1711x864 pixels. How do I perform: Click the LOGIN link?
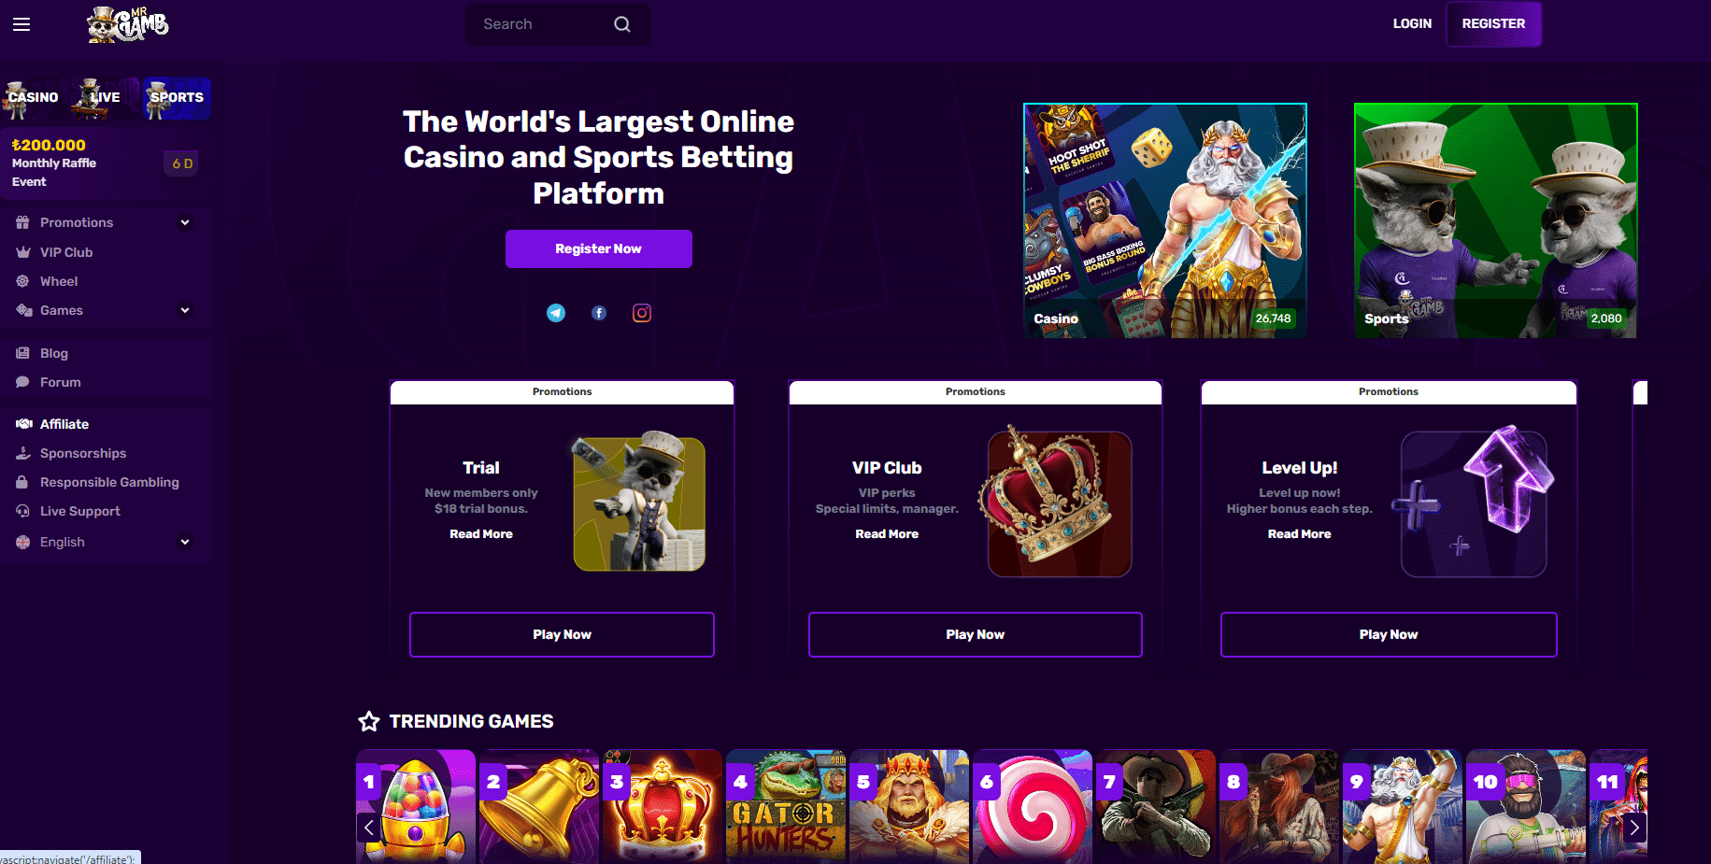[1412, 23]
